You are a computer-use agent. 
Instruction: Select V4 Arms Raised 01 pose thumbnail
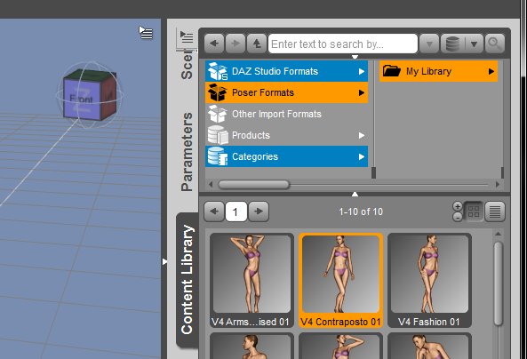tap(252, 280)
